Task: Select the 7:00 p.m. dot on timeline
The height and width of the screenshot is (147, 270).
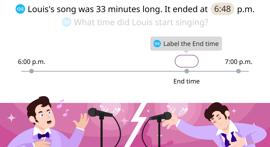Action: [x=238, y=71]
